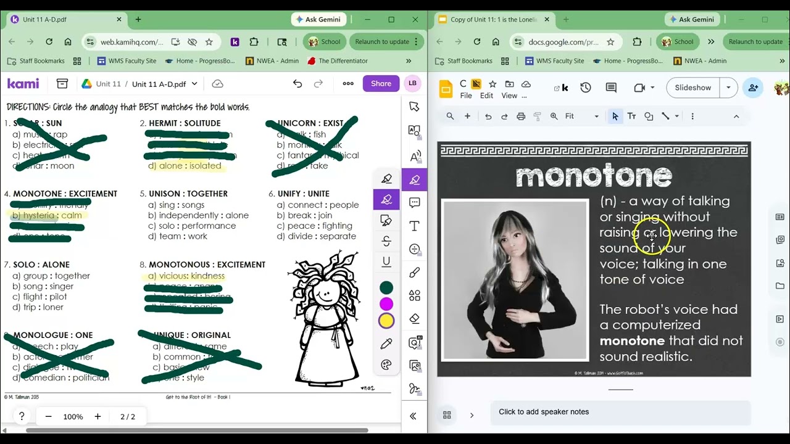Select the strikethrough markup tool
Viewport: 790px width, 444px height.
(386, 240)
